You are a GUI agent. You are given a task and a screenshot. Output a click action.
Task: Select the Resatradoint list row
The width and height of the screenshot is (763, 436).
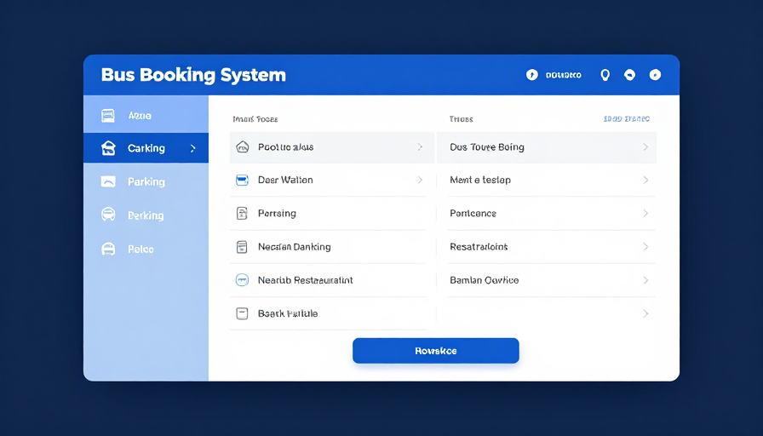(552, 247)
